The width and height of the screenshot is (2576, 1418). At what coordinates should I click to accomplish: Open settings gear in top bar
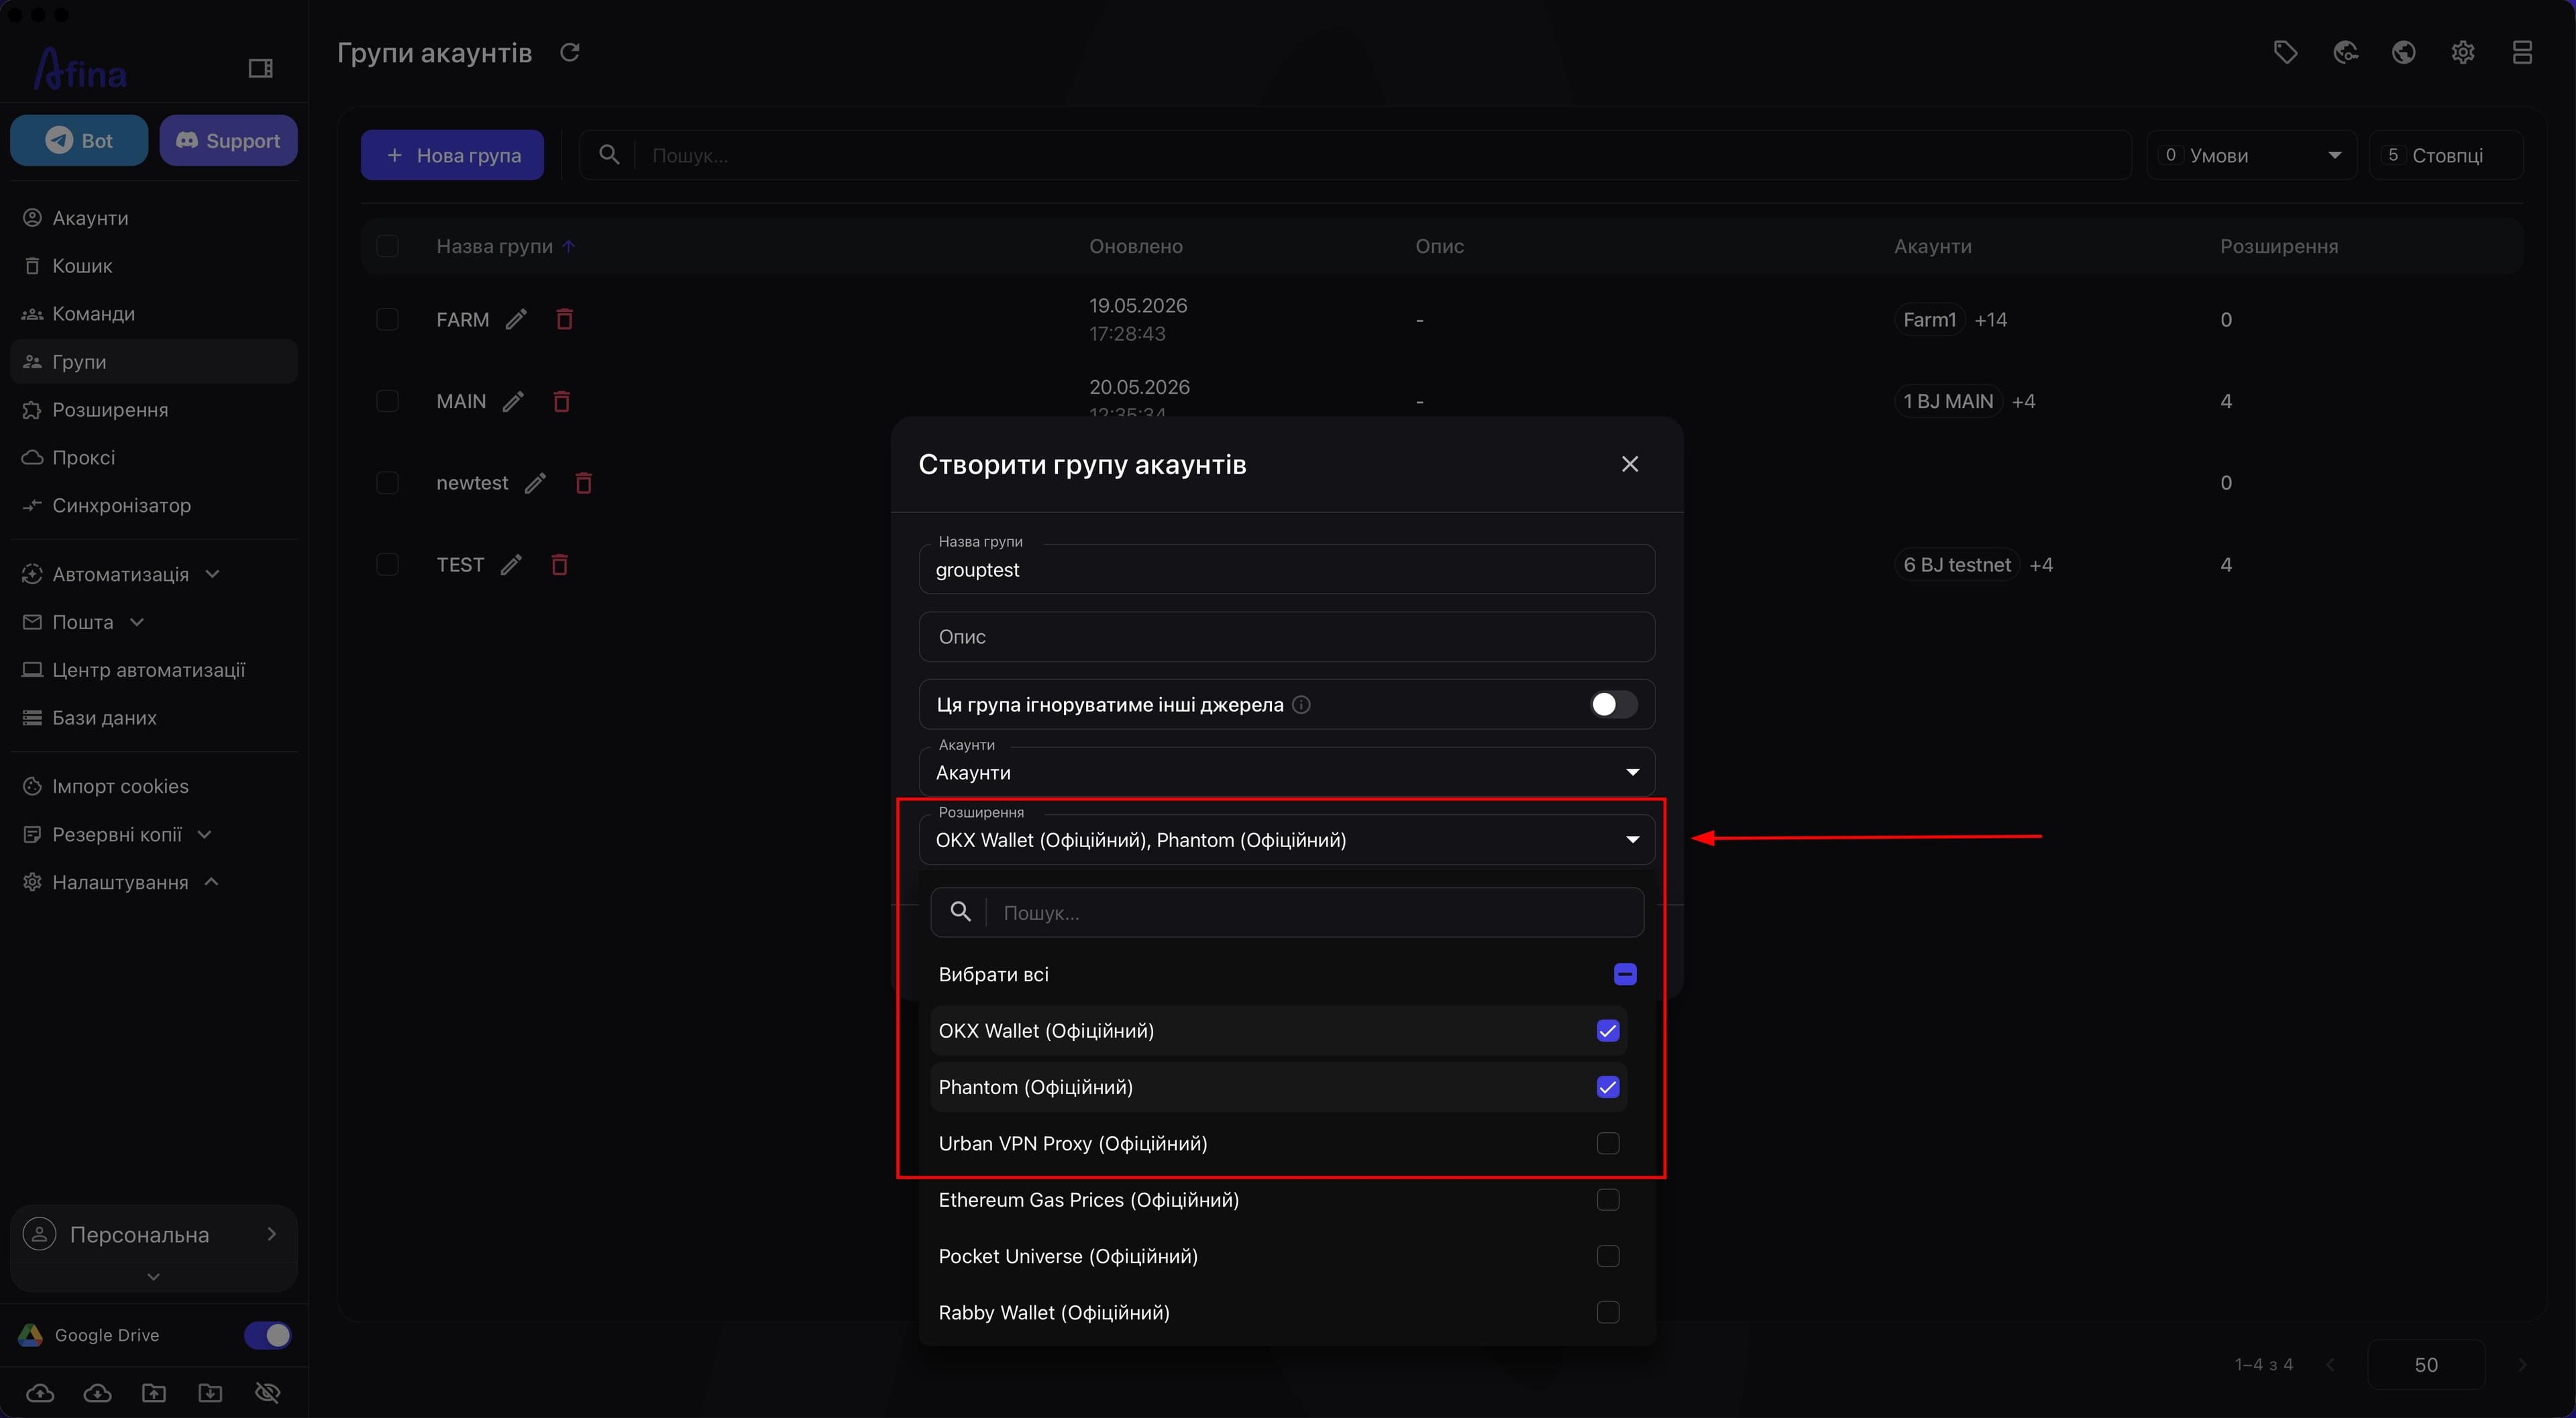[2463, 52]
